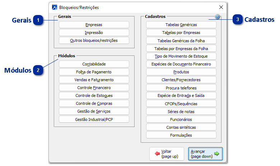
Task: Select Clientes/Fornecedores cadastro
Action: 181,80
